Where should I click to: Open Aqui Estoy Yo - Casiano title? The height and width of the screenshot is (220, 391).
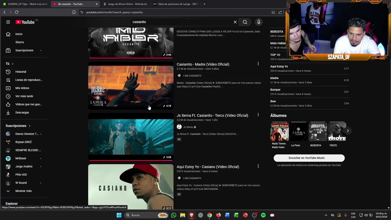(x=208, y=167)
